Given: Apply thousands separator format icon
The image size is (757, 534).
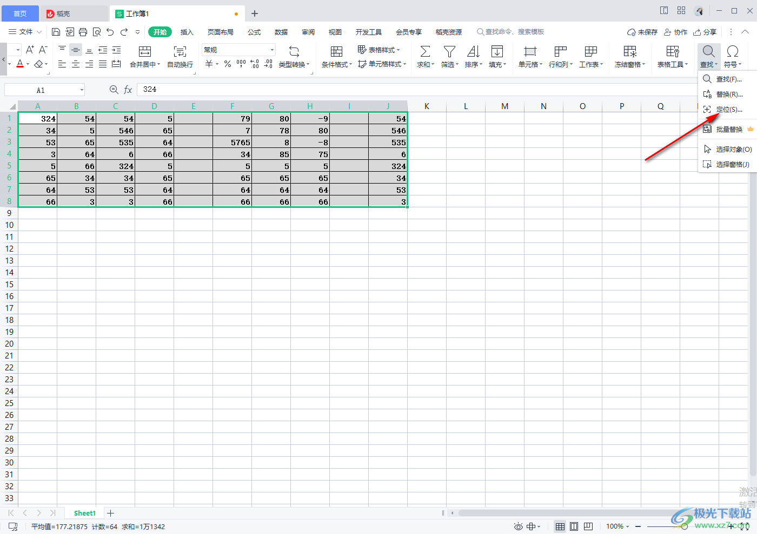Looking at the screenshot, I should tap(241, 64).
